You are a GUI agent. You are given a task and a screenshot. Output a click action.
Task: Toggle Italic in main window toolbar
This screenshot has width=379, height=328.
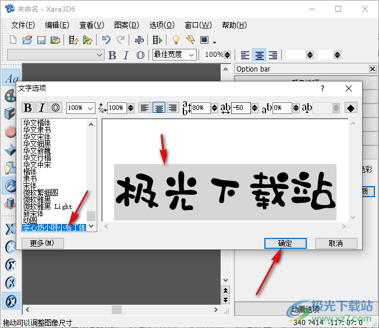pos(126,55)
